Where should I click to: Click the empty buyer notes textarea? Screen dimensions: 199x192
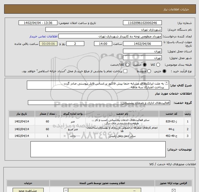[x=98, y=149]
